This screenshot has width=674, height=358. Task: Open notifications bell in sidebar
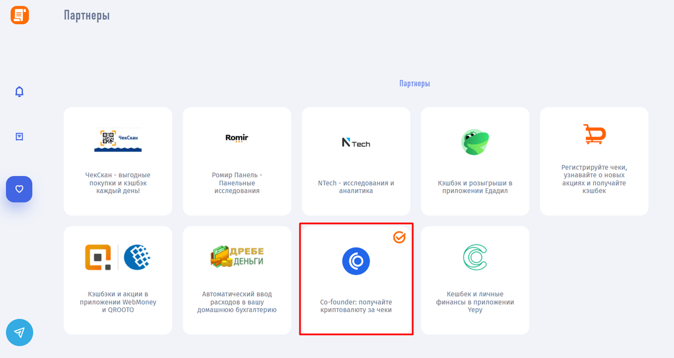point(19,91)
